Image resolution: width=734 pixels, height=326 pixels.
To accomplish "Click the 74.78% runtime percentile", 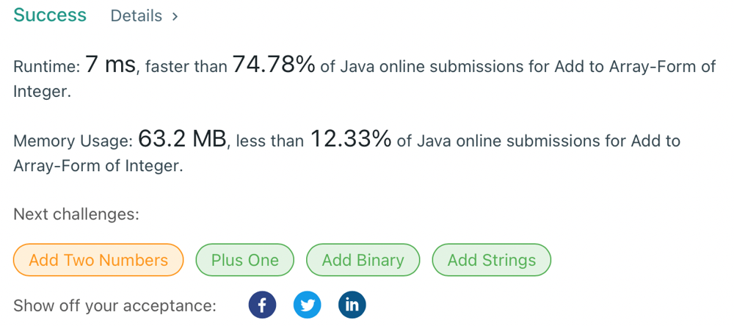I will point(274,65).
